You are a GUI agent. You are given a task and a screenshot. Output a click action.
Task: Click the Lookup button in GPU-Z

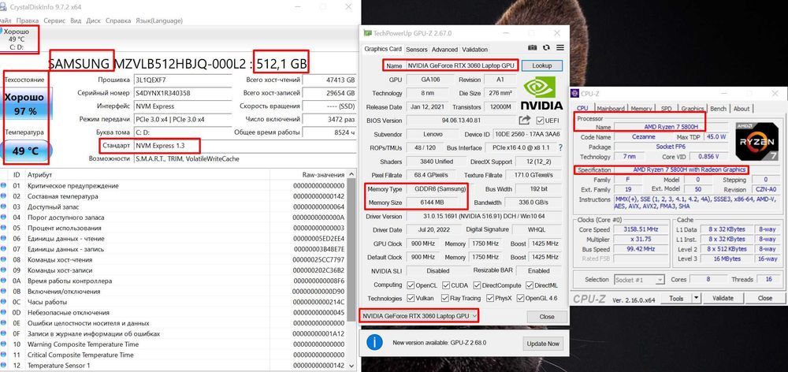click(542, 65)
